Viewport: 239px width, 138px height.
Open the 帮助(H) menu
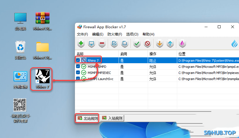[x=148, y=34]
